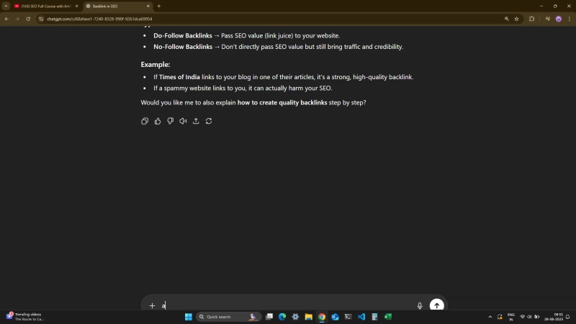This screenshot has width=576, height=324.
Task: Open the attach plus menu in composer
Action: click(x=152, y=305)
